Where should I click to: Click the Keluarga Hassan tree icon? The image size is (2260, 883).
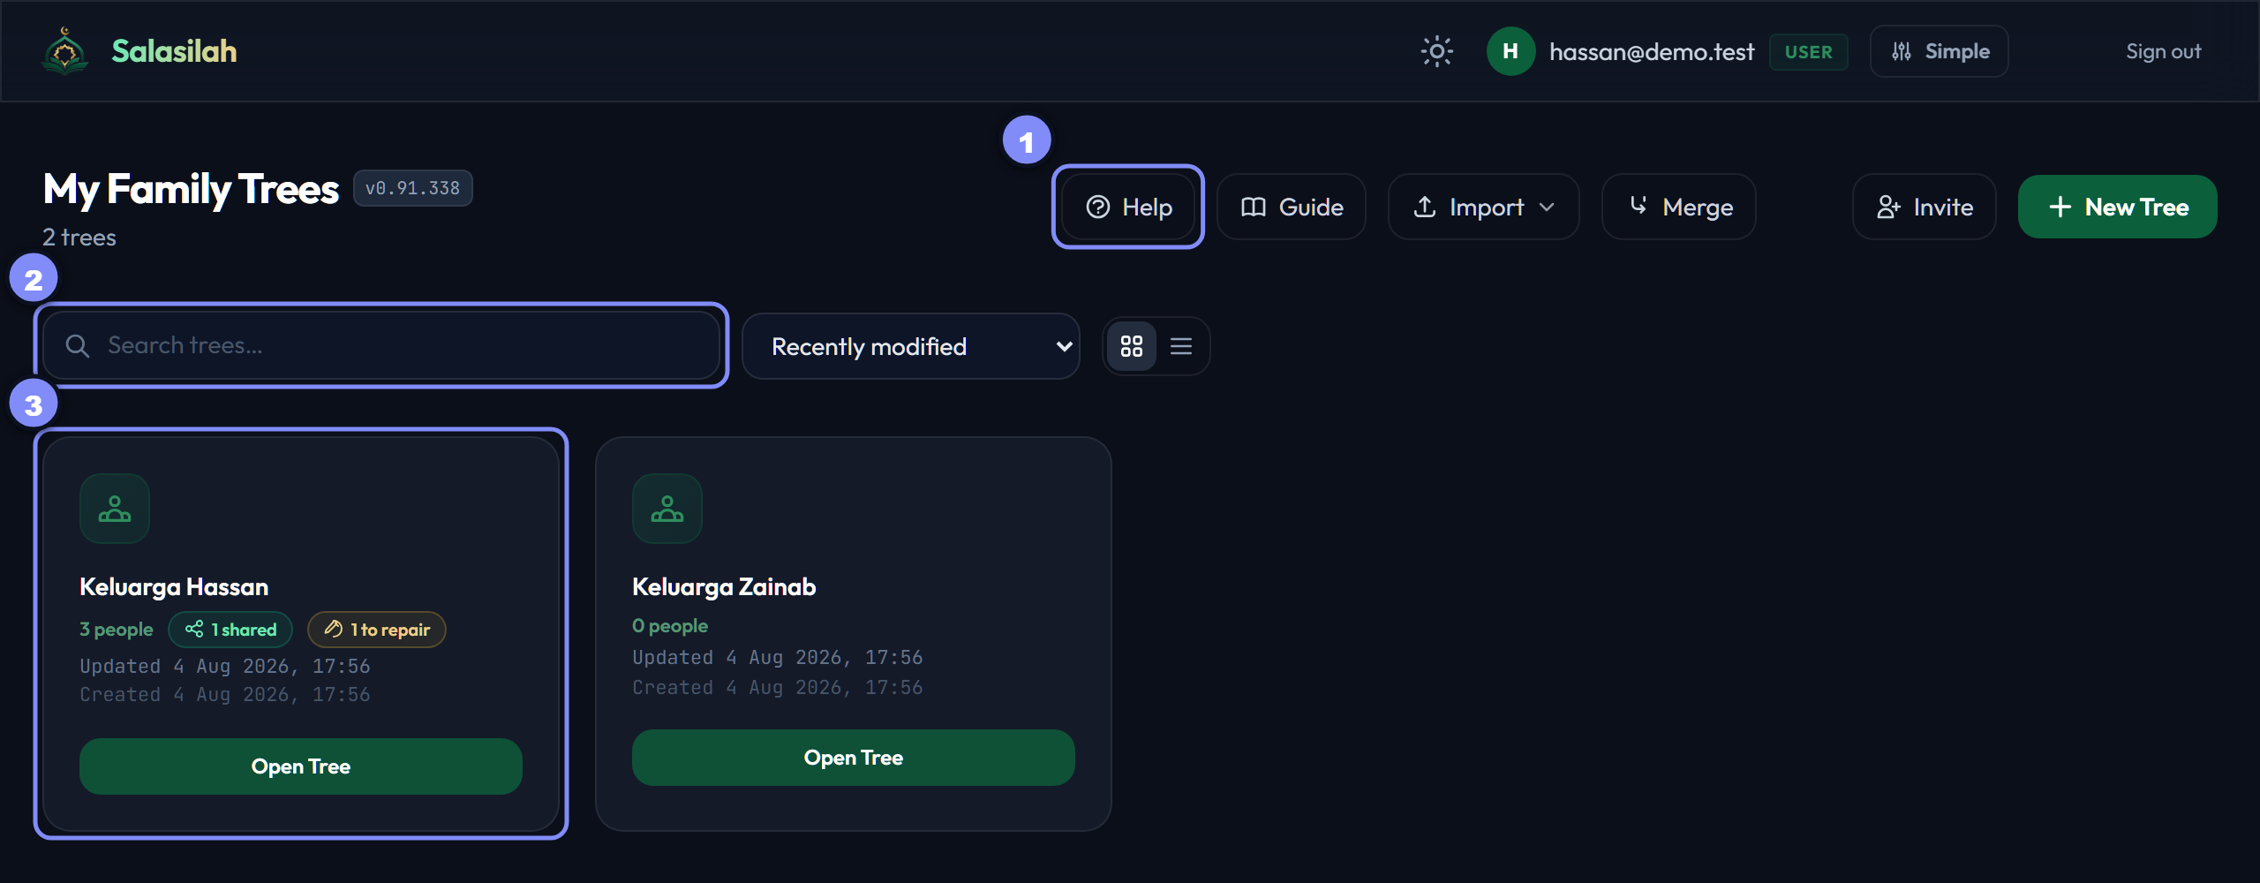coord(115,509)
